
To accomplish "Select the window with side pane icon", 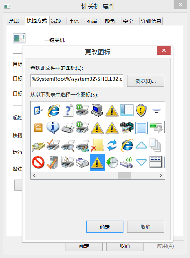I will tap(127, 110).
